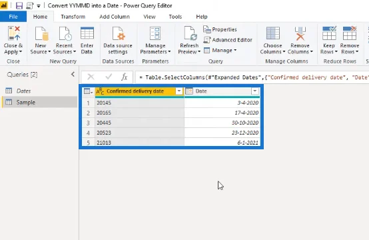Click cell with value 21013
The width and height of the screenshot is (369, 240).
pyautogui.click(x=140, y=142)
